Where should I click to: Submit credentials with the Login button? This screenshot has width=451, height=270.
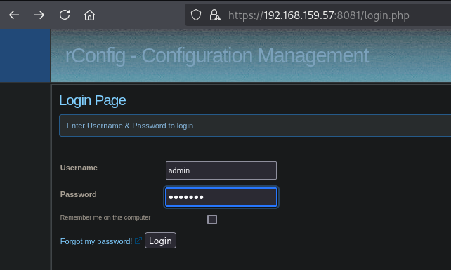point(160,241)
